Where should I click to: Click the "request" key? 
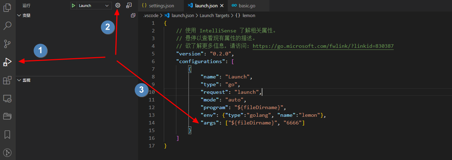[215, 92]
